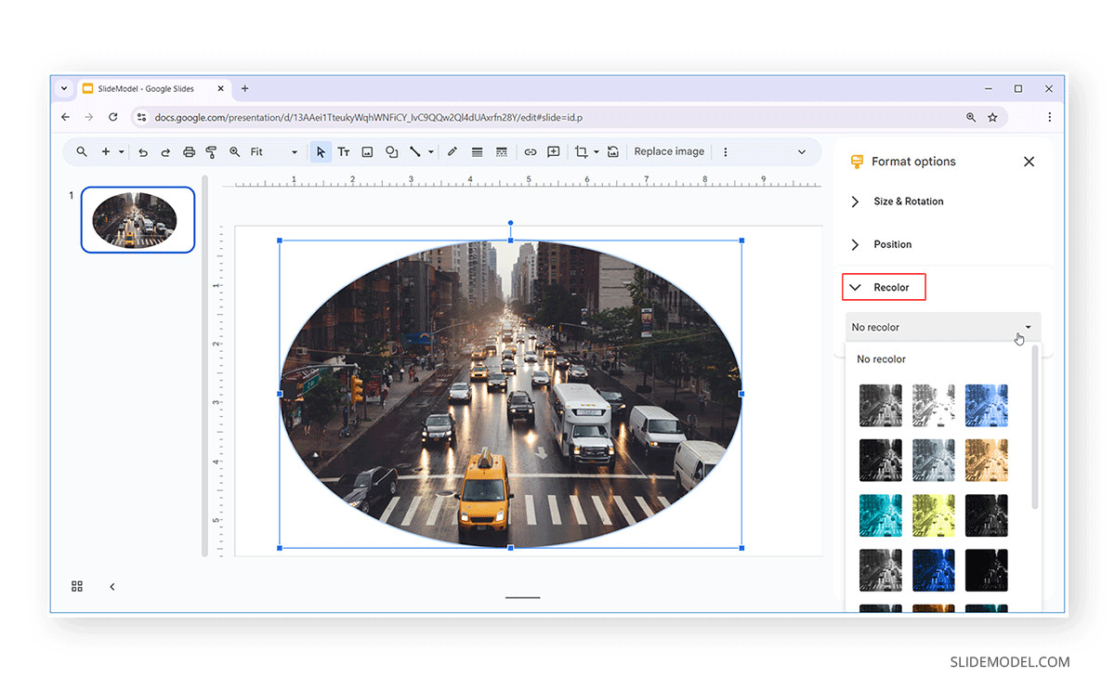Click the zoom magnifier icon
The width and height of the screenshot is (1115, 690).
(234, 152)
